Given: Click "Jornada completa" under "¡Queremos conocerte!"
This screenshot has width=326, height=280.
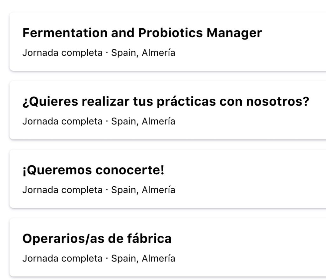Looking at the screenshot, I should coord(62,190).
